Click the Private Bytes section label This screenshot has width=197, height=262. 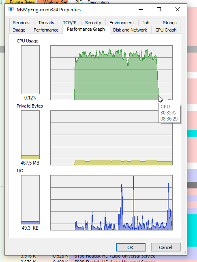coord(30,106)
